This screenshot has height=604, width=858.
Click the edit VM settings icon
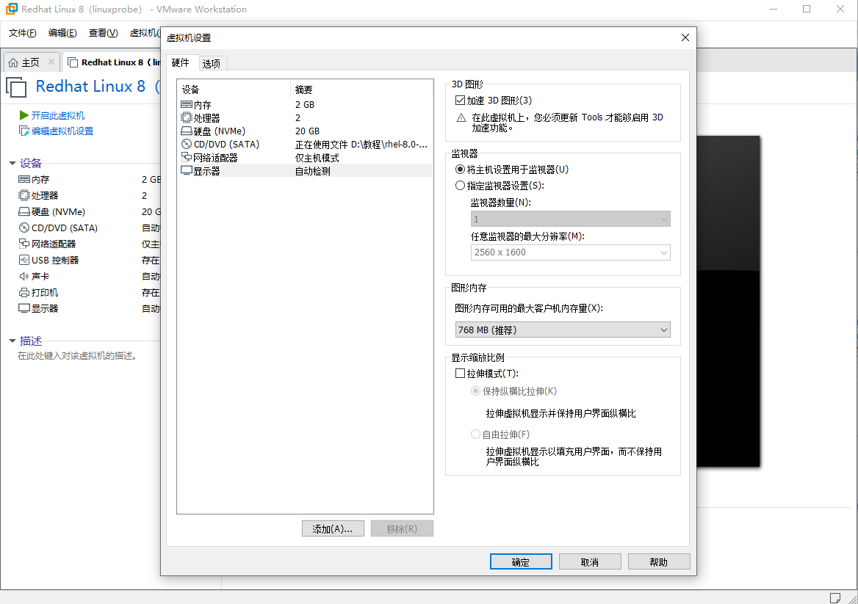click(24, 131)
